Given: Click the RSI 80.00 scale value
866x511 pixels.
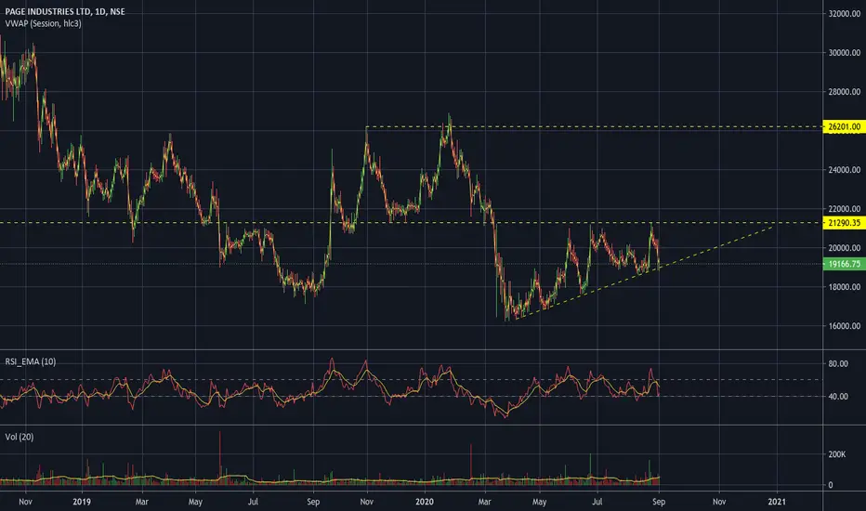Looking at the screenshot, I should coord(838,364).
